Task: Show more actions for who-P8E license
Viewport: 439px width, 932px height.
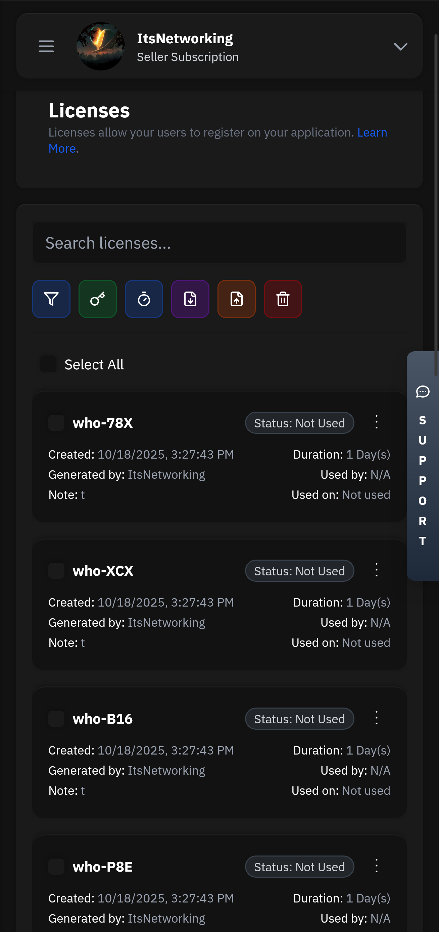Action: click(376, 866)
